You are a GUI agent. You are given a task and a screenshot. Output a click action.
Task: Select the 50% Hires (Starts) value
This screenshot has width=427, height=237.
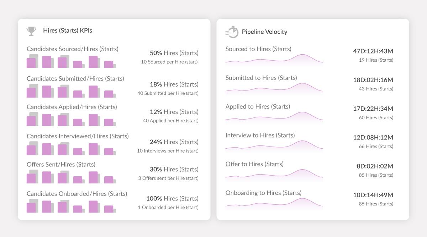pyautogui.click(x=174, y=53)
